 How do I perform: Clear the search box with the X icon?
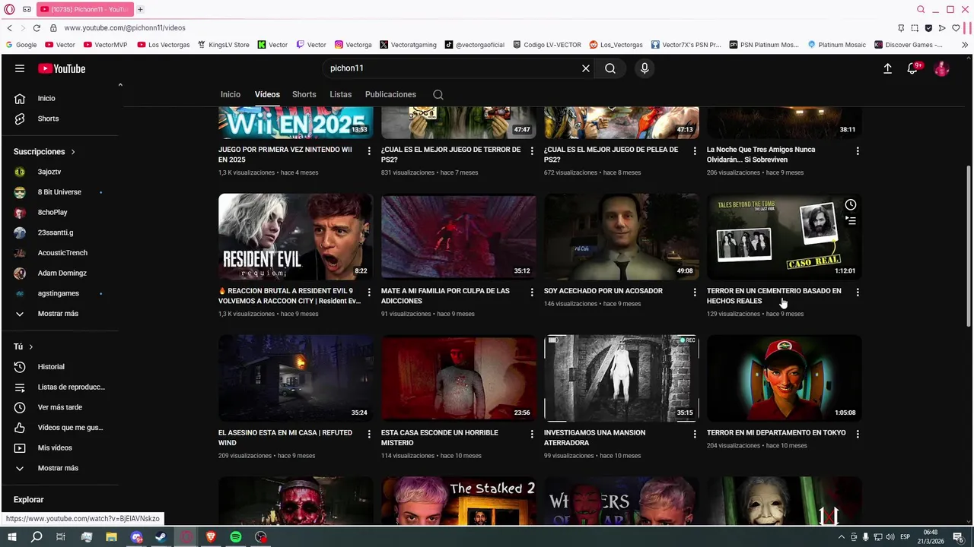click(586, 68)
